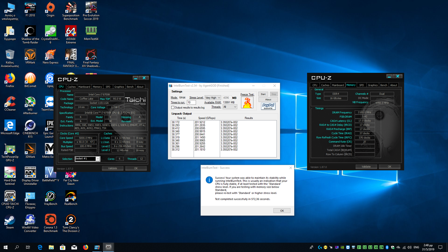Select the WinAVI Video Converter icon
Viewport: 448px width, 252px height.
tap(30, 223)
